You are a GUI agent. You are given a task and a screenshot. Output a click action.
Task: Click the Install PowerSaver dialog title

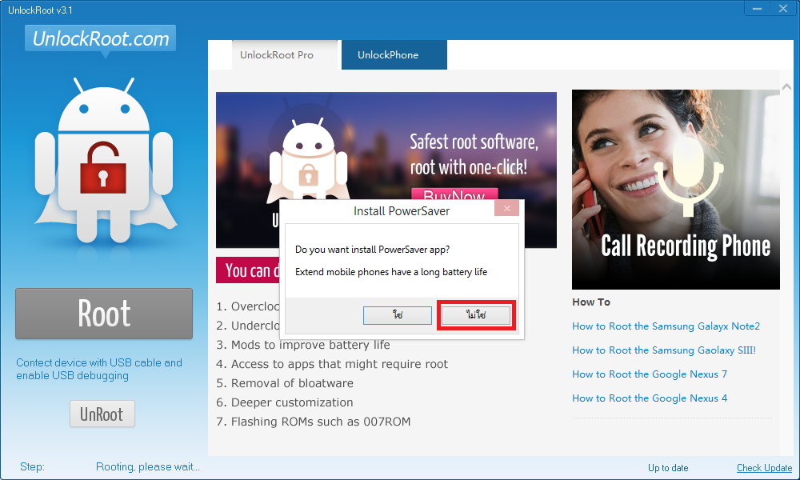tap(402, 211)
